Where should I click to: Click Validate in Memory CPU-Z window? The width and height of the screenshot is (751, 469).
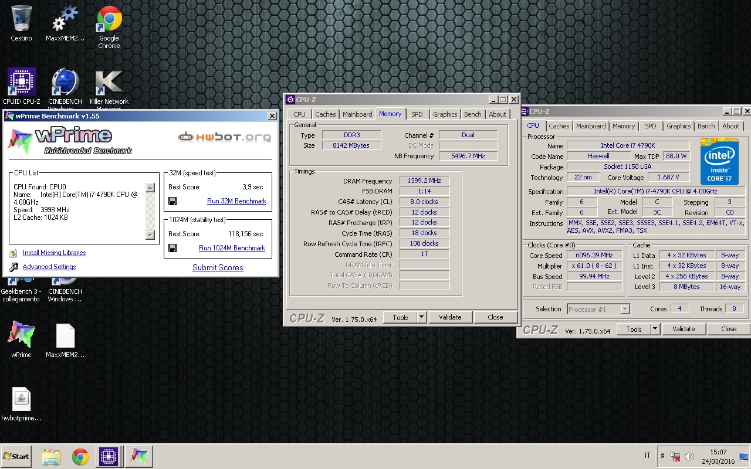pos(450,317)
